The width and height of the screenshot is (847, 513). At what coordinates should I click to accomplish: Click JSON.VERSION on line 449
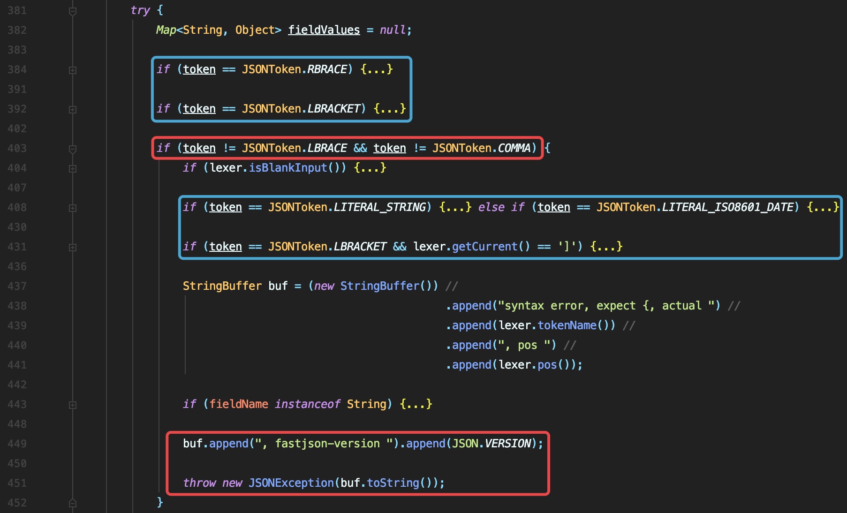(x=492, y=444)
